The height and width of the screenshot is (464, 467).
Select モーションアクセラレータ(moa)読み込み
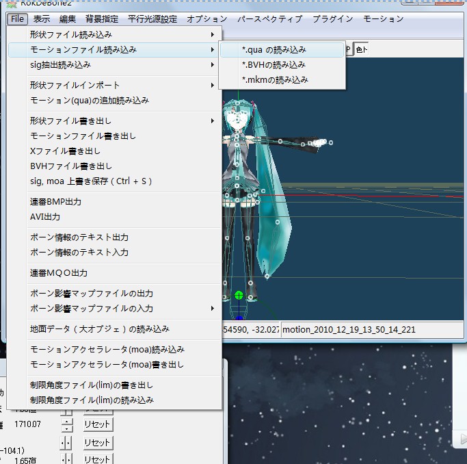pyautogui.click(x=115, y=349)
